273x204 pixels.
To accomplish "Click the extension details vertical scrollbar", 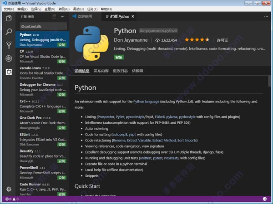I will (x=269, y=81).
